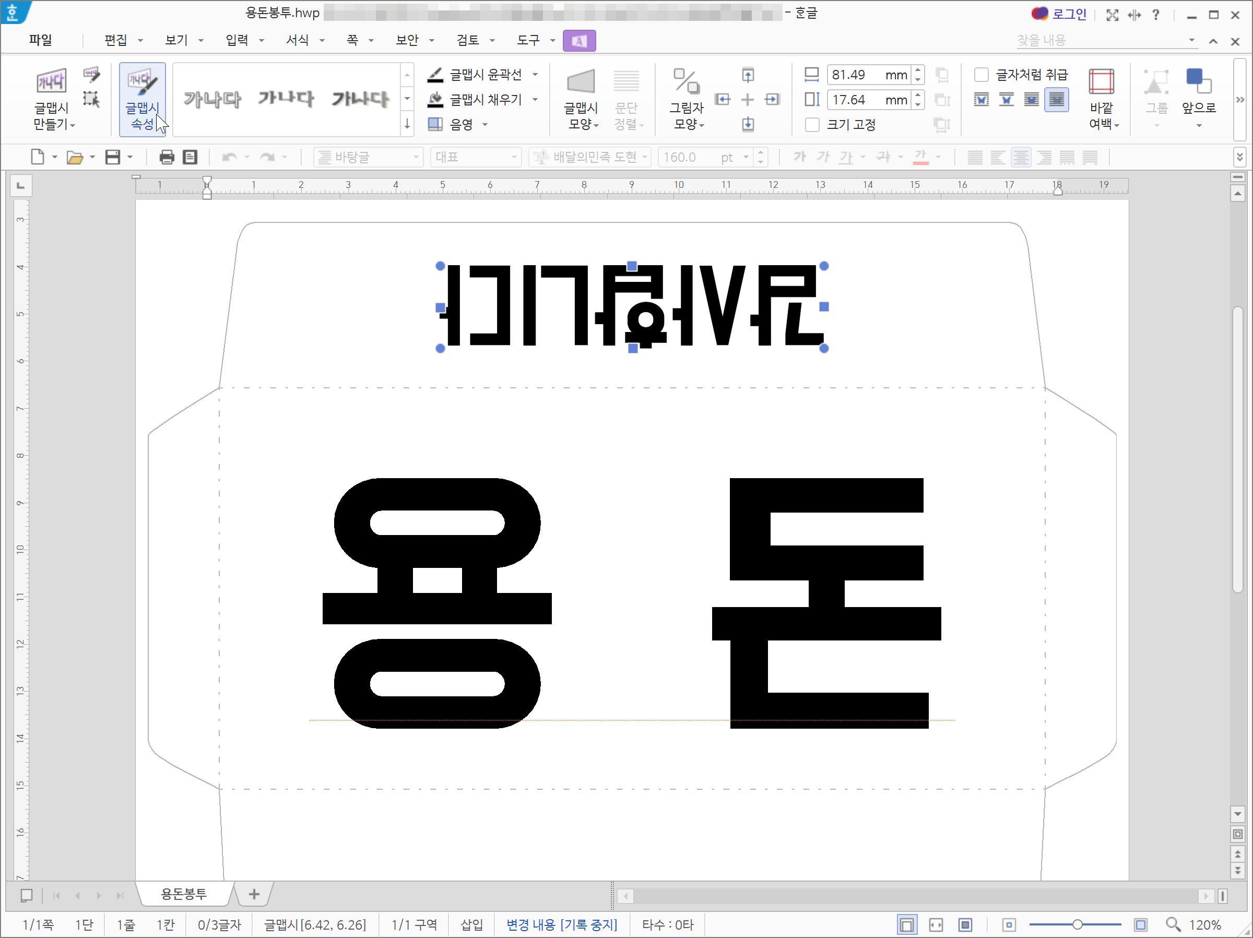Toggle 변경 내용 기록 in status bar
The height and width of the screenshot is (938, 1253).
[x=561, y=925]
